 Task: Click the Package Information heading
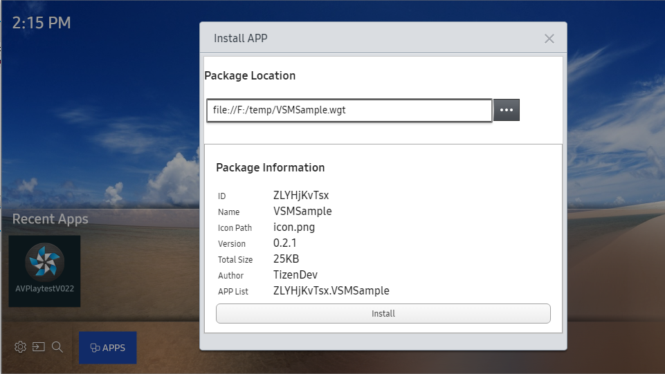(x=270, y=167)
